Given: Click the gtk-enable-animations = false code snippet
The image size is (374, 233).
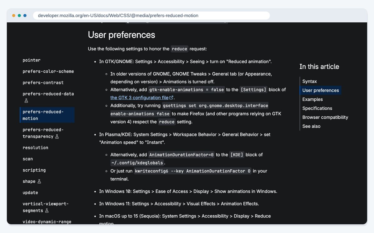Looking at the screenshot, I should tap(187, 89).
